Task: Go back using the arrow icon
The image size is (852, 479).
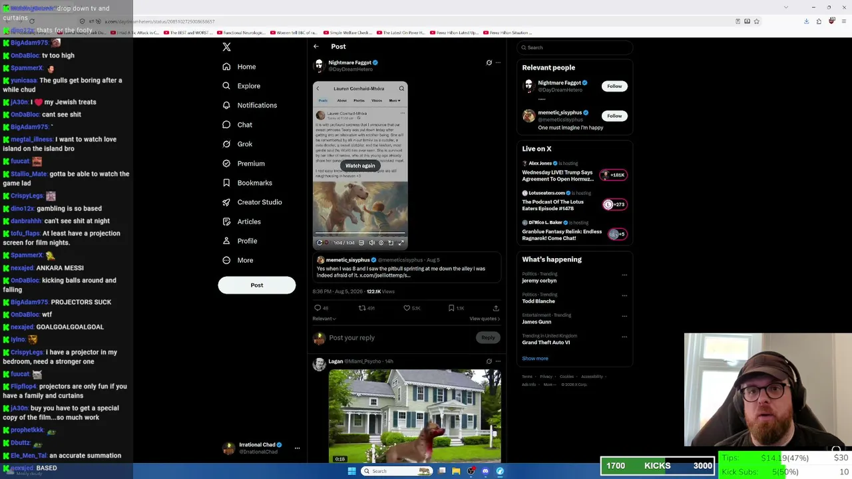Action: 316,47
